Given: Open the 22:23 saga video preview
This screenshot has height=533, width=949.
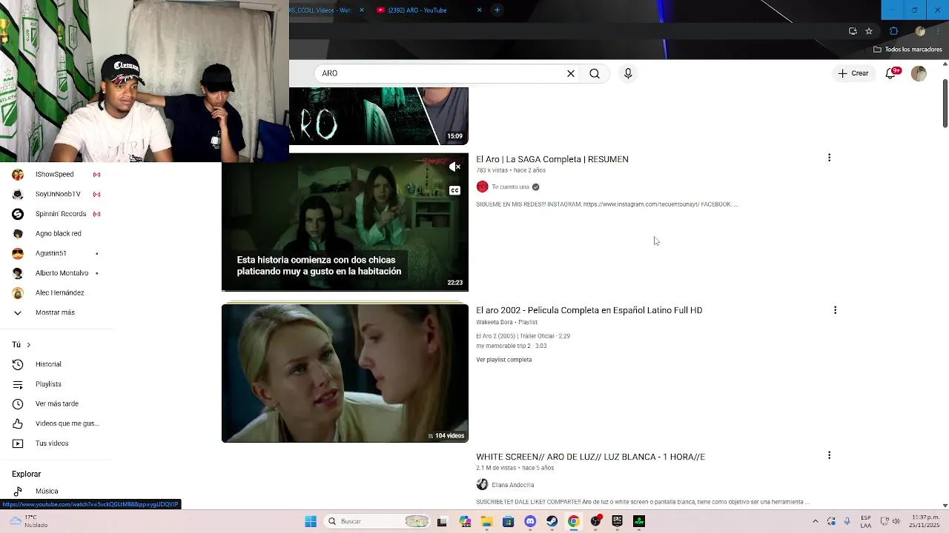Looking at the screenshot, I should coord(345,222).
